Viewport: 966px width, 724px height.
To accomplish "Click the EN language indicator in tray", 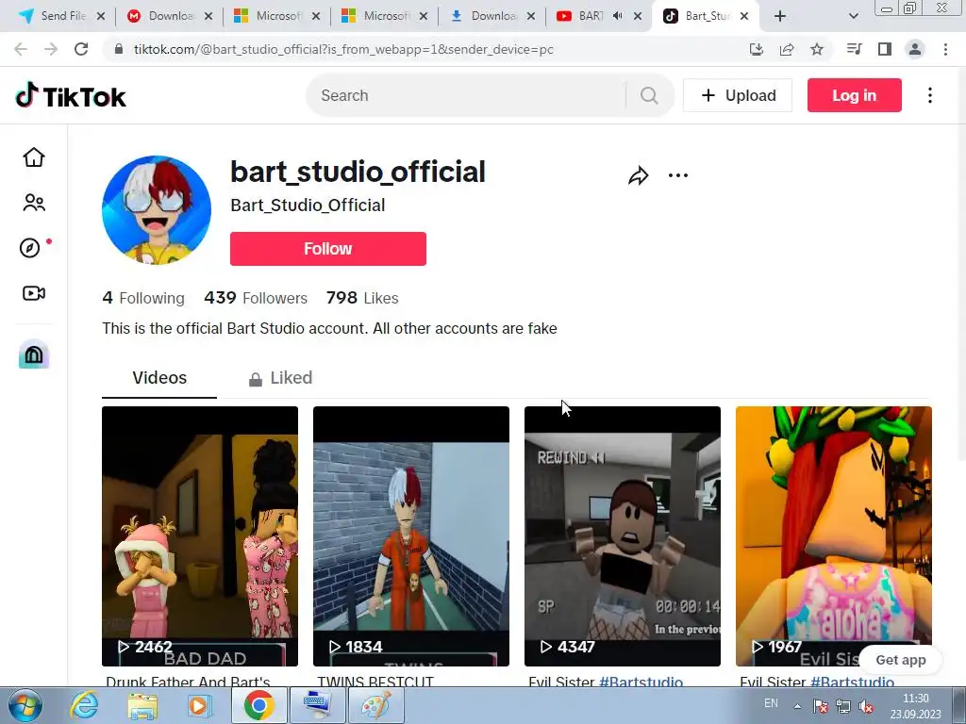I will pos(771,703).
